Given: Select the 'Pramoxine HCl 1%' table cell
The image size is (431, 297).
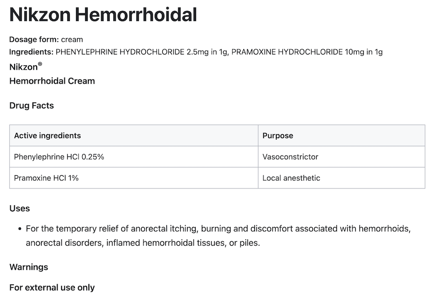Looking at the screenshot, I should 47,178.
